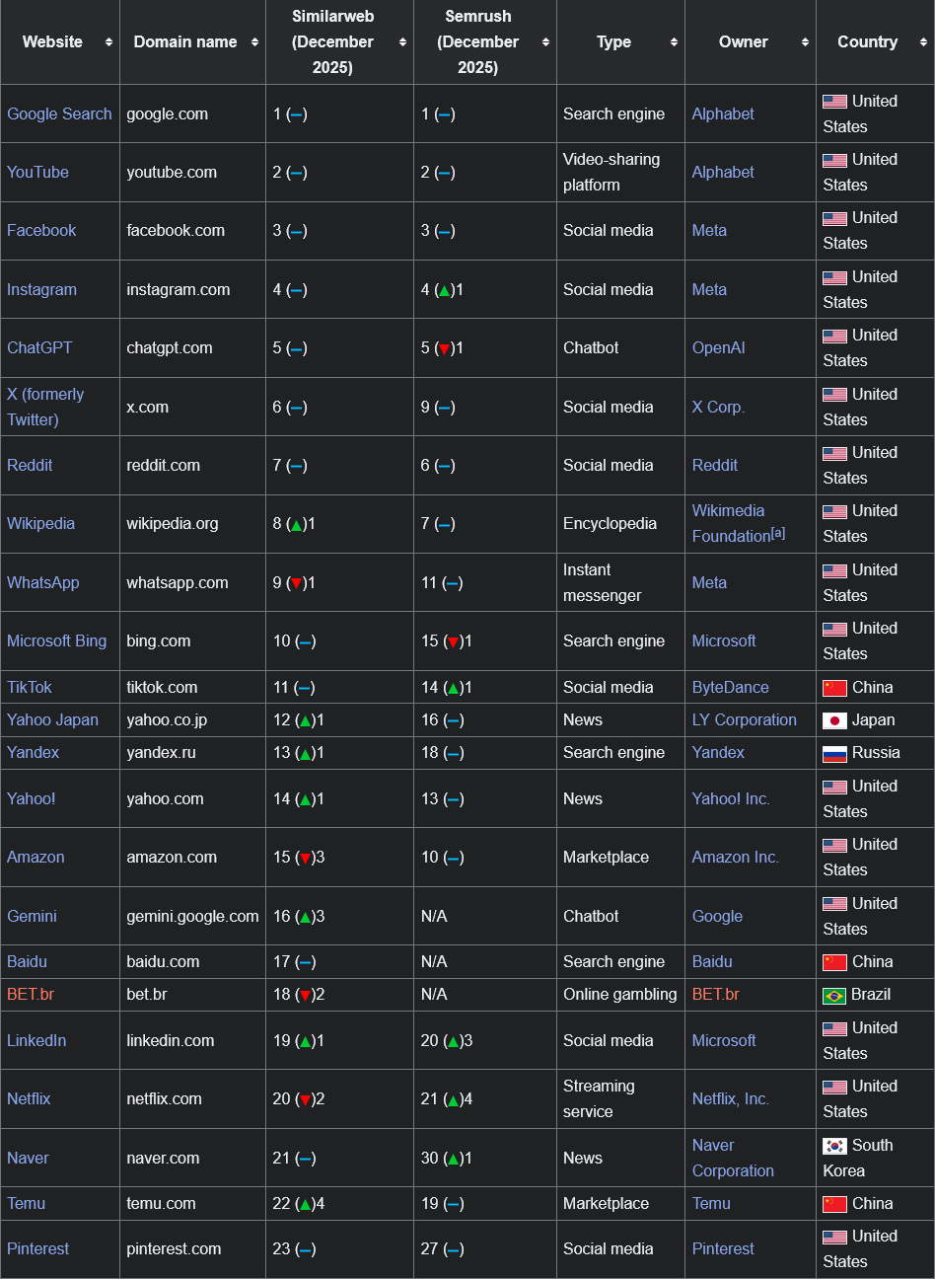Open the Naver website link
Screen dimensions: 935x1279
coord(28,1158)
